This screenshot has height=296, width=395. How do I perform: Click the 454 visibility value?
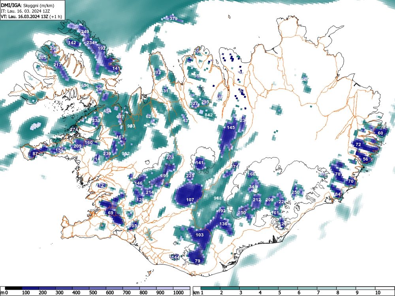coord(107,111)
